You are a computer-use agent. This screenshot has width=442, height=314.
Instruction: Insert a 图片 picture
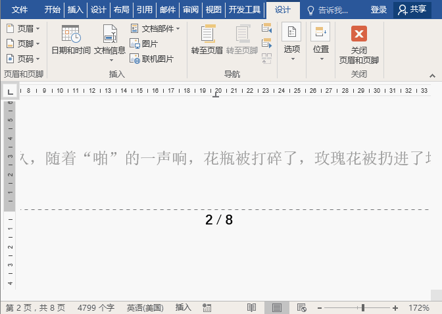click(144, 43)
